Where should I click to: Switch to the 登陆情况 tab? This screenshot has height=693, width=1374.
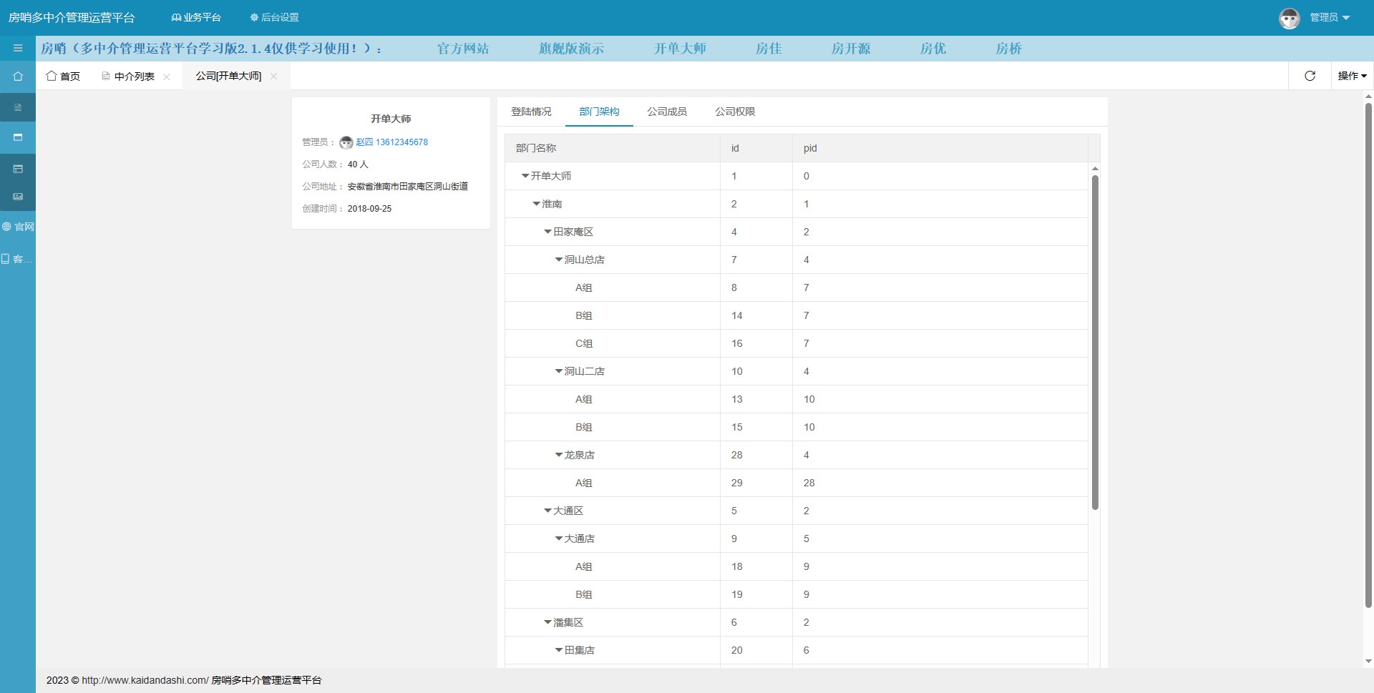click(x=531, y=112)
